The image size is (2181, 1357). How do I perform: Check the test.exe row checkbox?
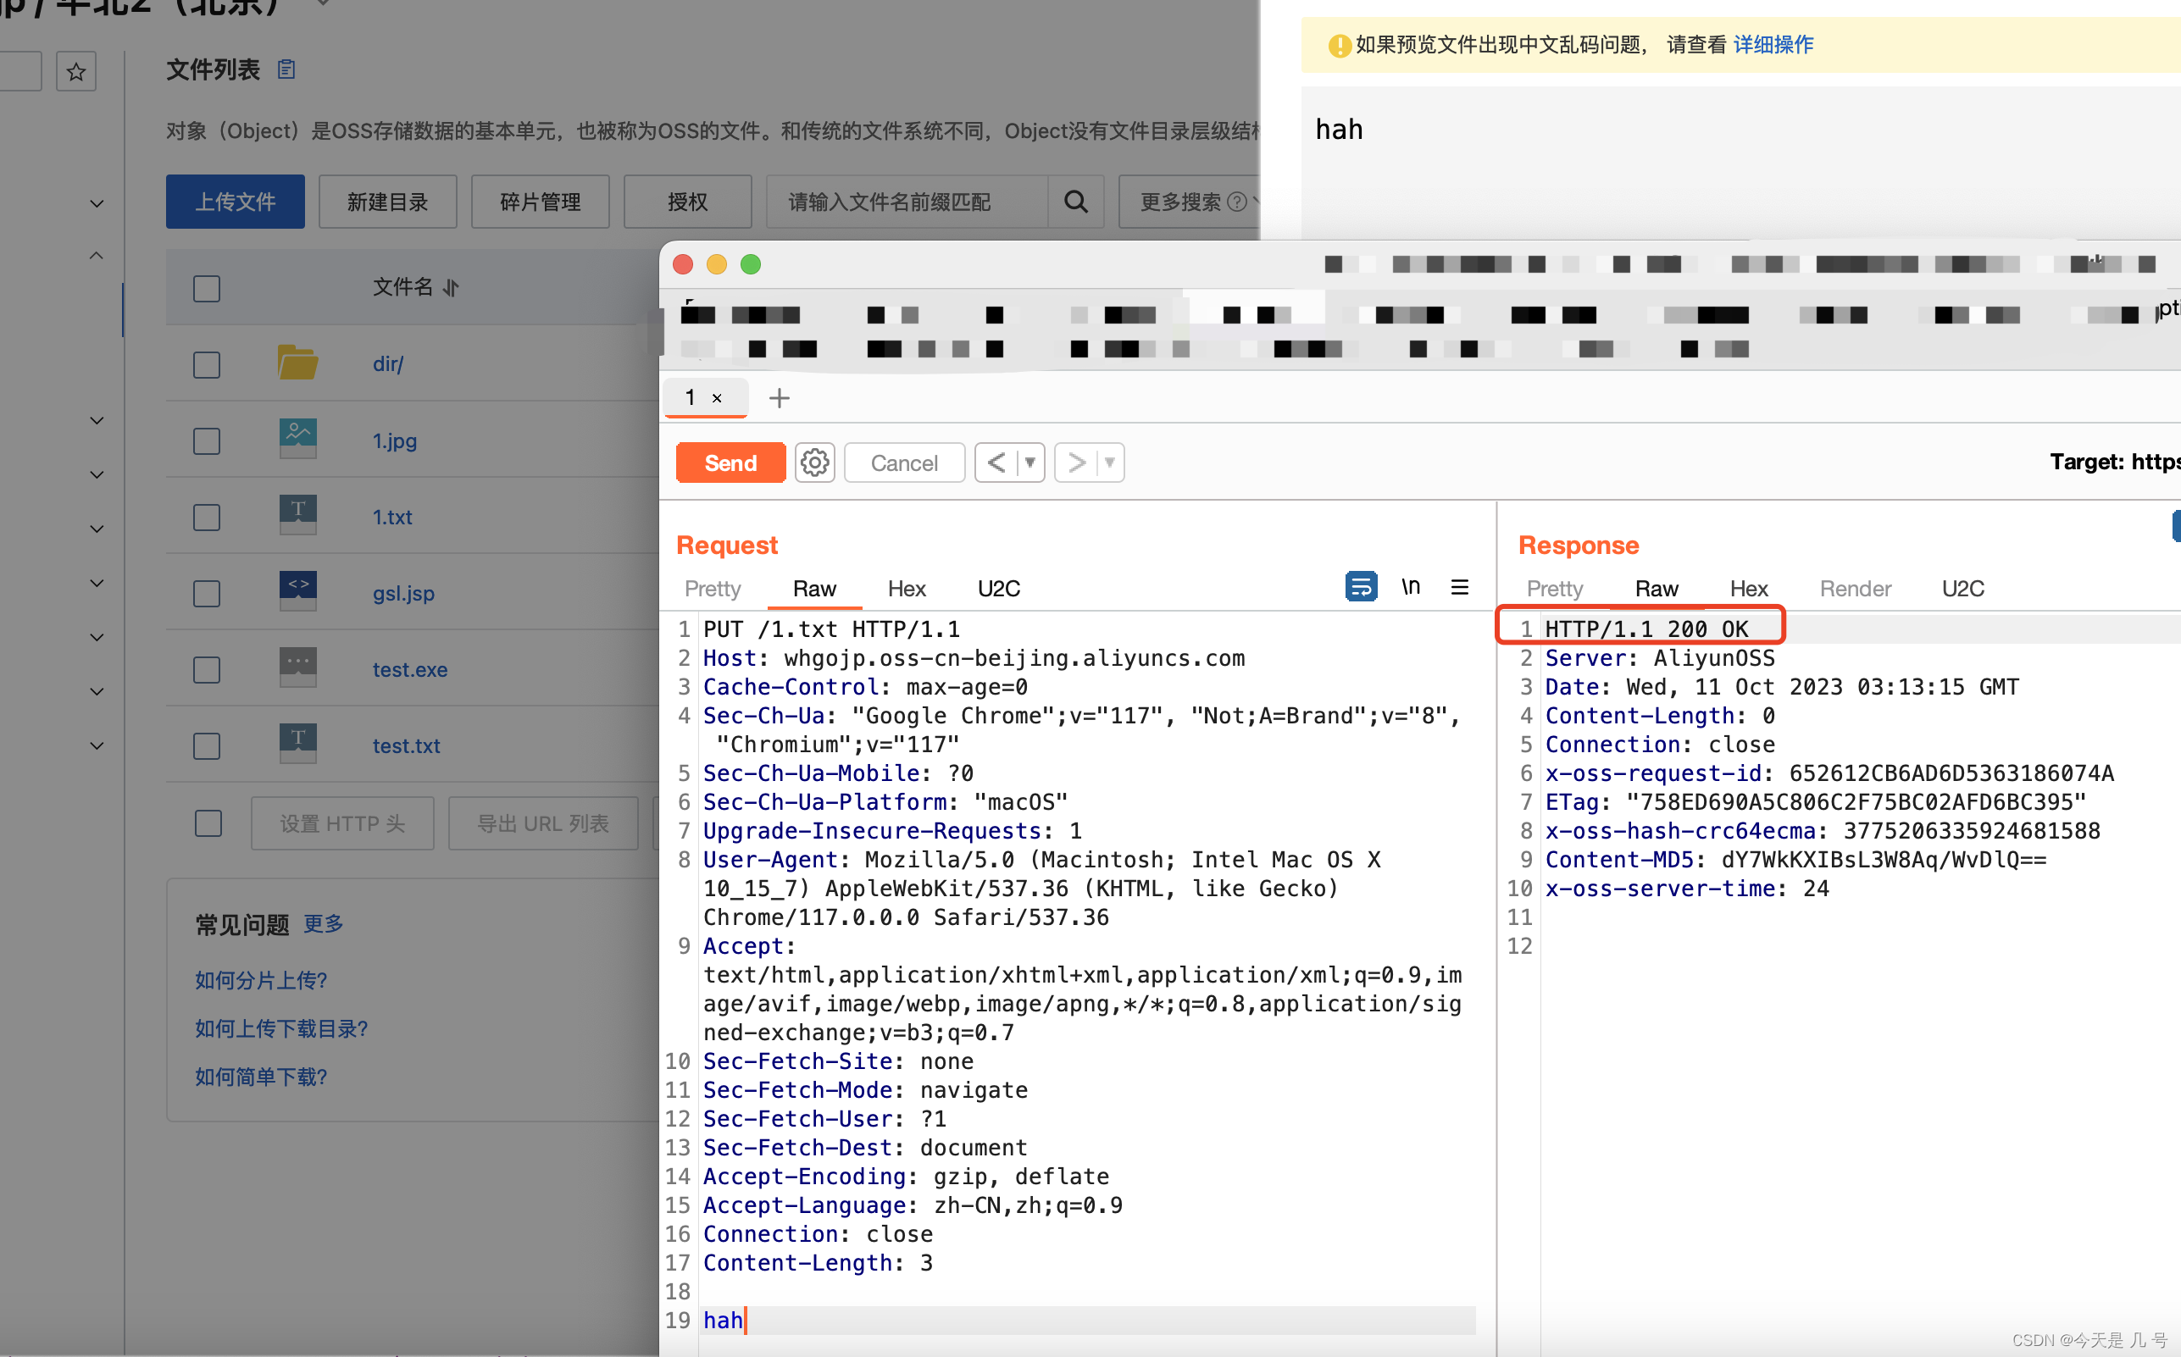[x=207, y=669]
